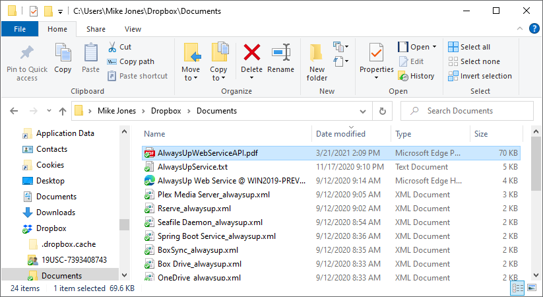543x297 pixels.
Task: Switch to details view layout icon
Action: click(x=518, y=288)
